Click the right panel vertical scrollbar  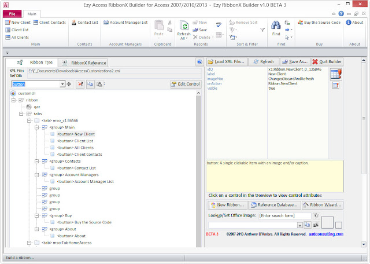coord(364,152)
